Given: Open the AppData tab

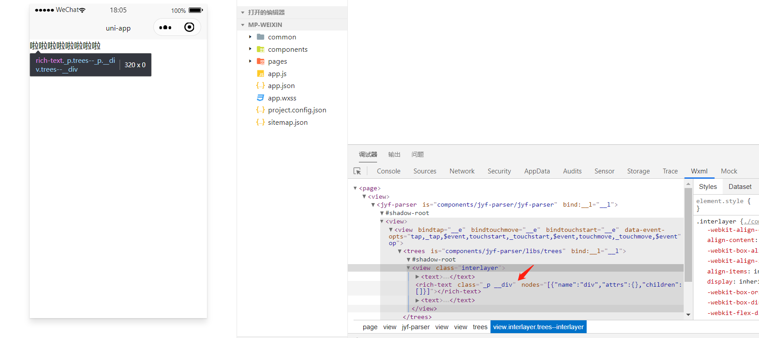Looking at the screenshot, I should [537, 171].
